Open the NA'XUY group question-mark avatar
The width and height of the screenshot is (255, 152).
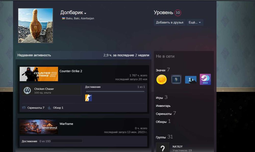[x=162, y=147]
